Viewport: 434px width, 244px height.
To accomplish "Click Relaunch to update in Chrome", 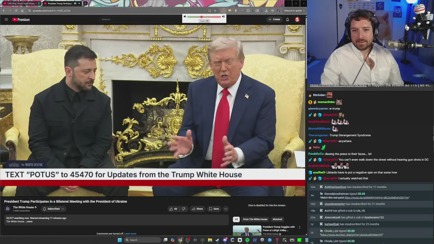I will pos(293,11).
